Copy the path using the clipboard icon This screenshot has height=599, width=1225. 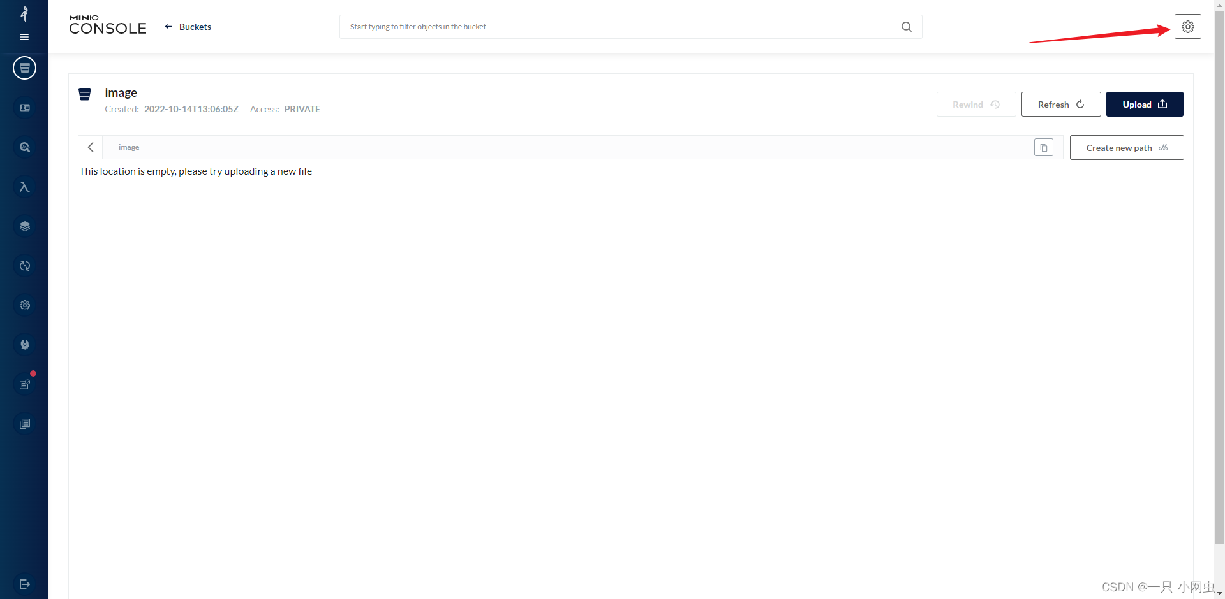click(x=1043, y=148)
